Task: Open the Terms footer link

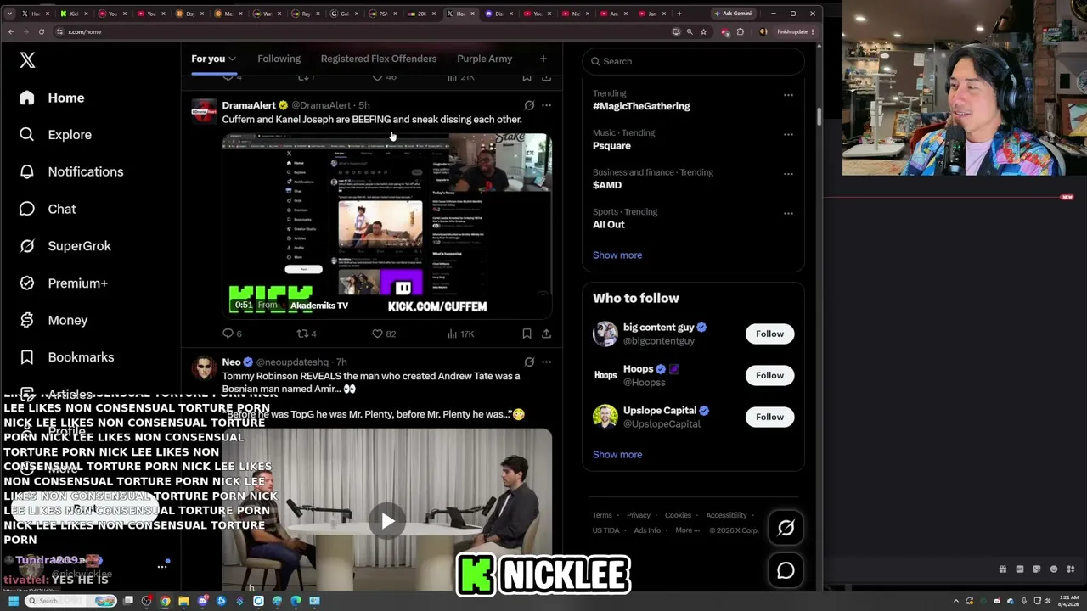Action: coord(602,515)
